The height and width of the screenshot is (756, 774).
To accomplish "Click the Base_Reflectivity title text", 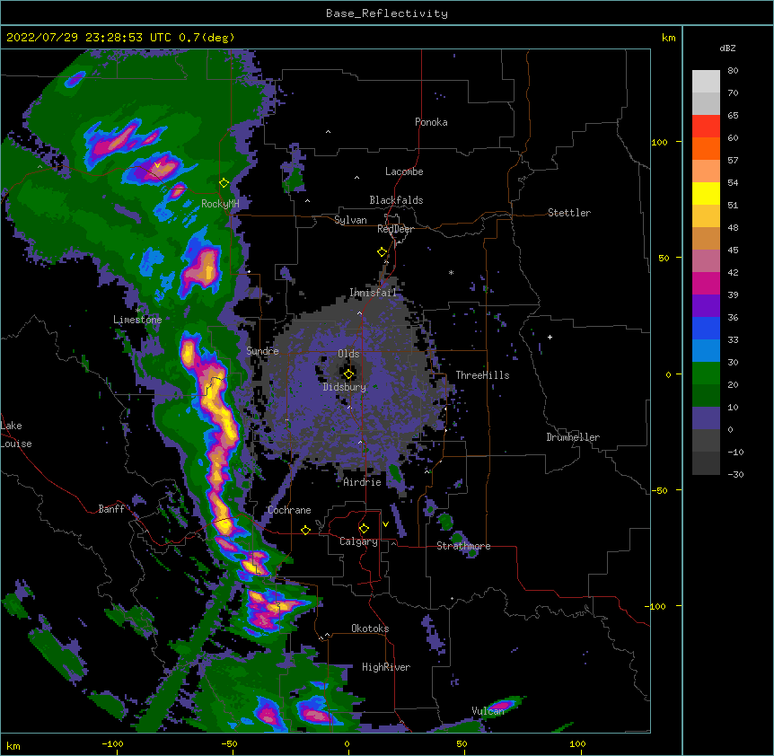I will (387, 13).
